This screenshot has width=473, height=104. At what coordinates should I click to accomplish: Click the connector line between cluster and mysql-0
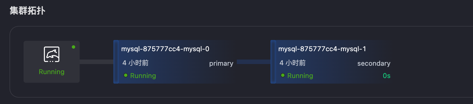[97, 62]
